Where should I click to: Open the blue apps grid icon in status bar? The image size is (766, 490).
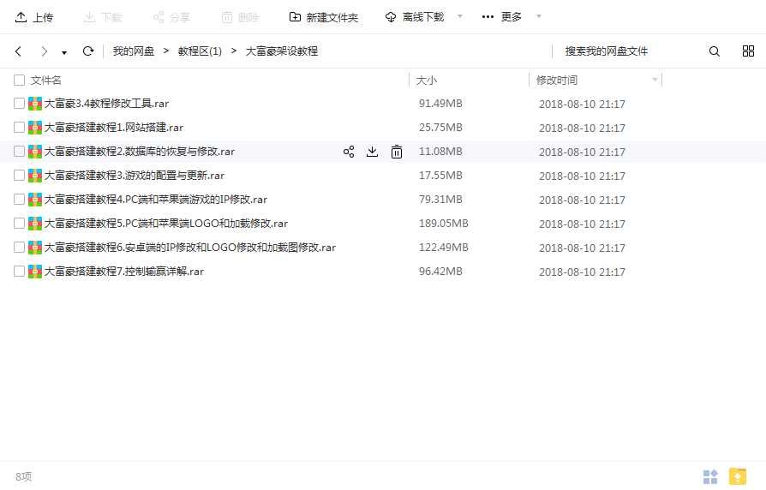(710, 476)
